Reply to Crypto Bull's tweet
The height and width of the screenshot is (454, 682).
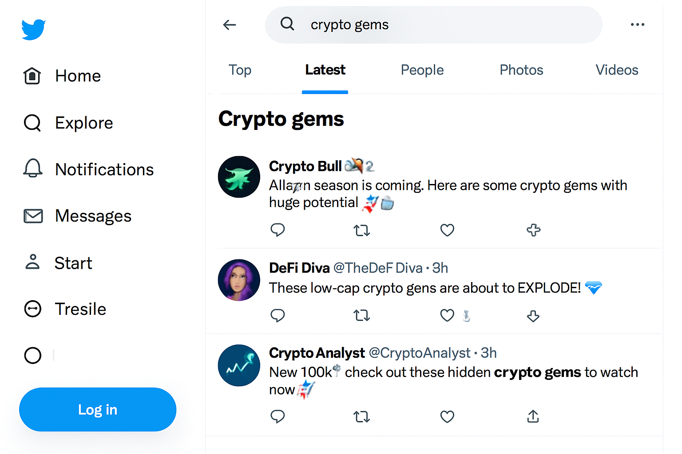click(278, 230)
